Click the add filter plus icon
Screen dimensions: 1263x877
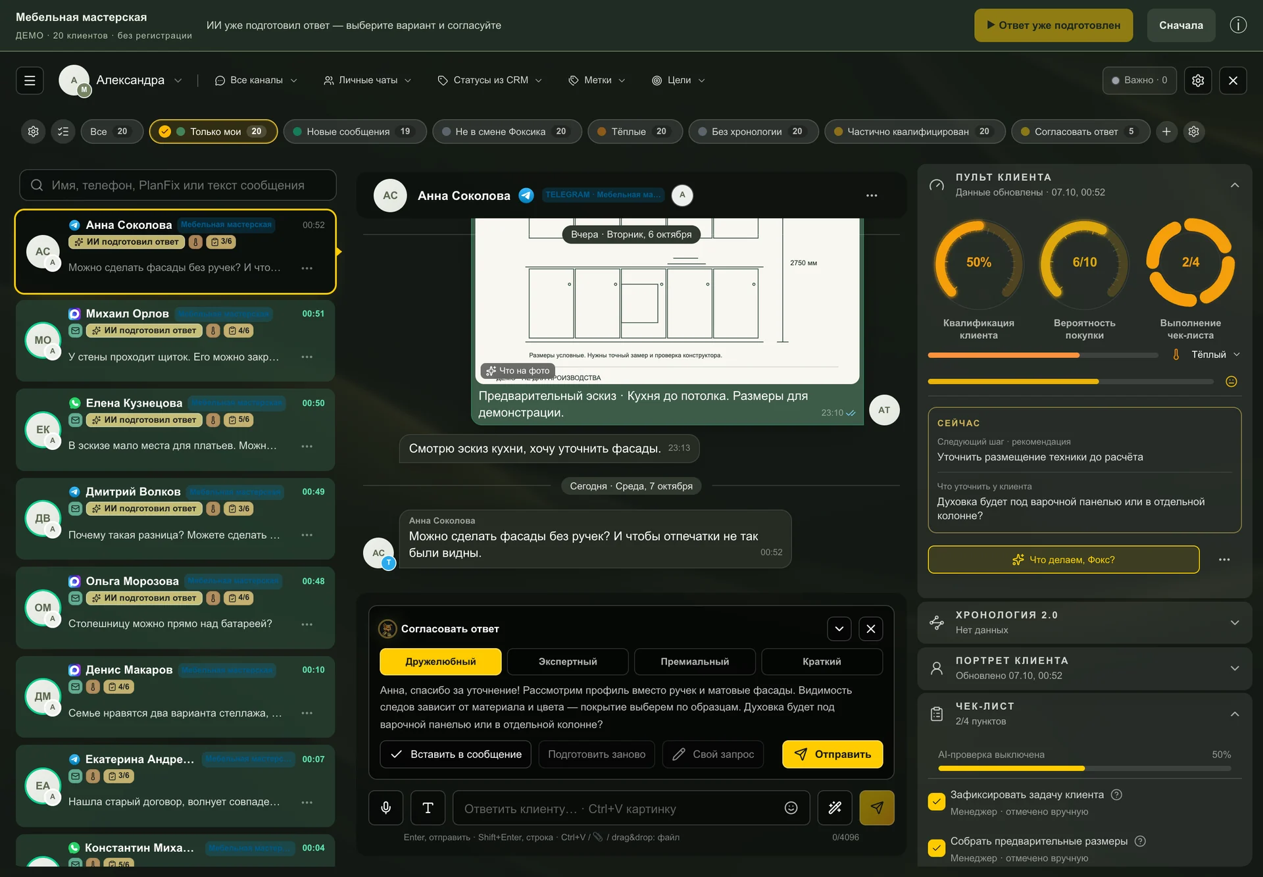(x=1166, y=132)
